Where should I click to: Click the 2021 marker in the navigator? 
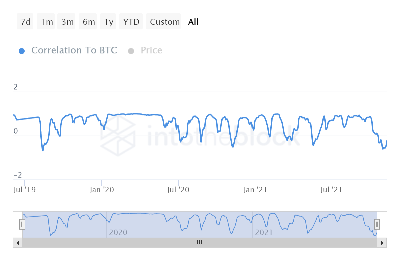263,232
